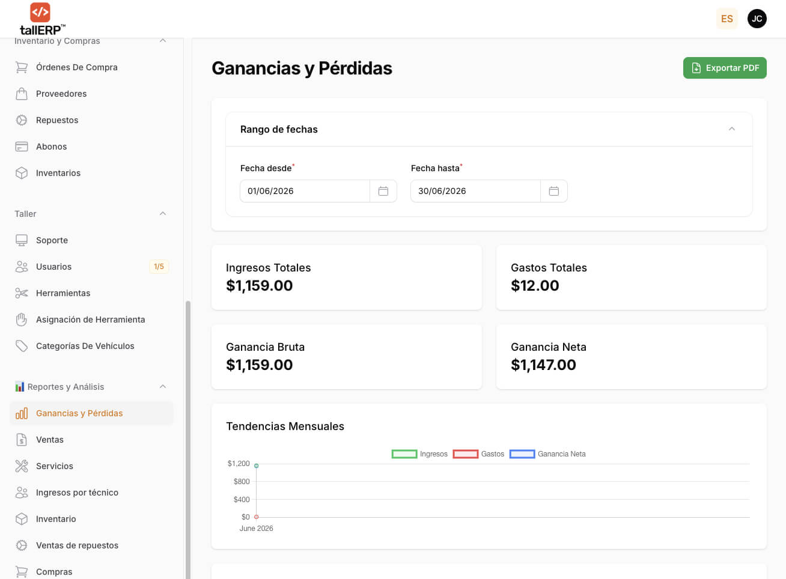The height and width of the screenshot is (579, 786).
Task: Click the Servicios wrench icon
Action: [x=22, y=466]
